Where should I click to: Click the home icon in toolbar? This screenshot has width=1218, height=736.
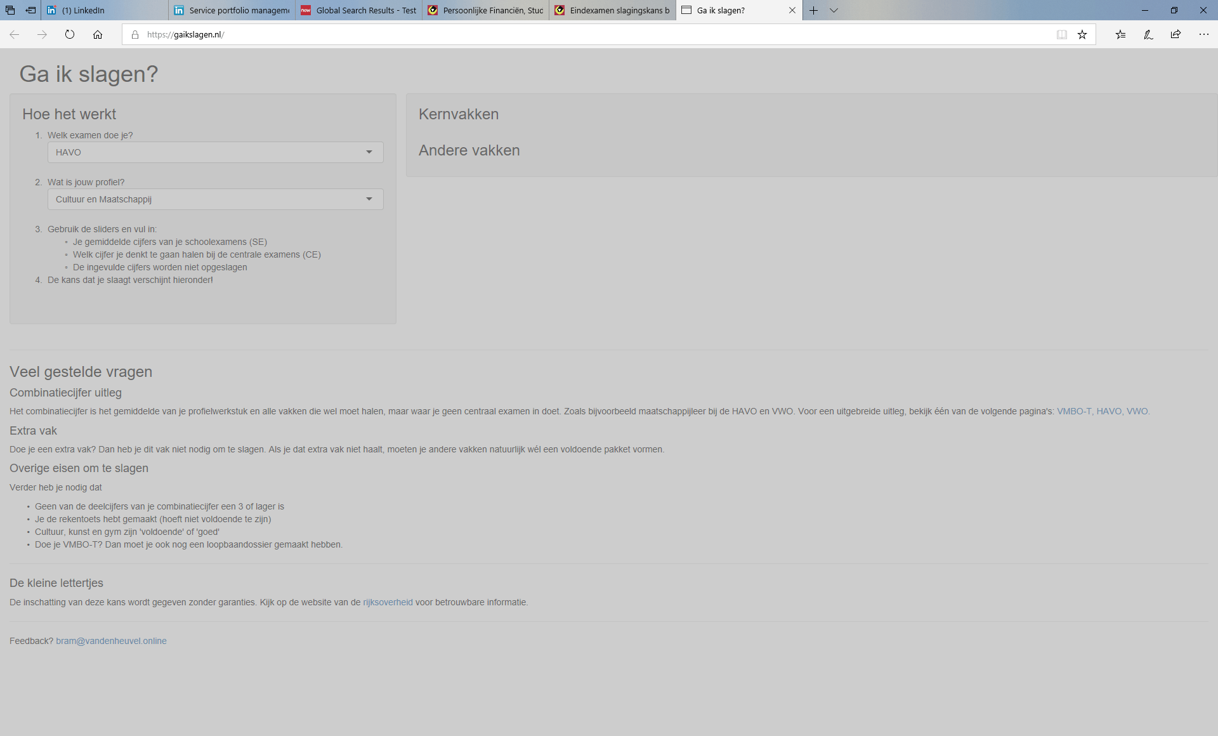coord(98,35)
